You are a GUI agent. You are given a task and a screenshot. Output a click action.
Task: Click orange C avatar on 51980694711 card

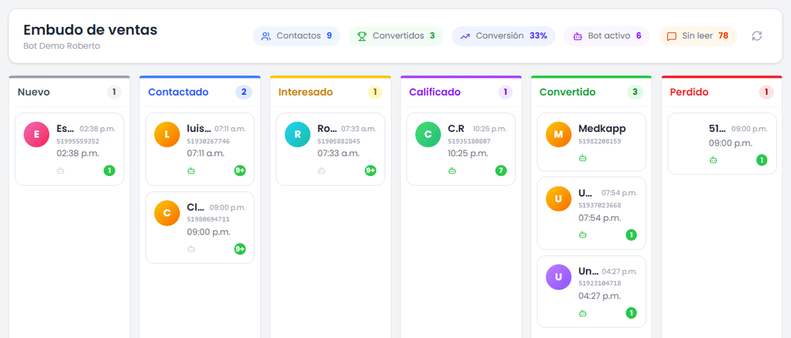(167, 213)
